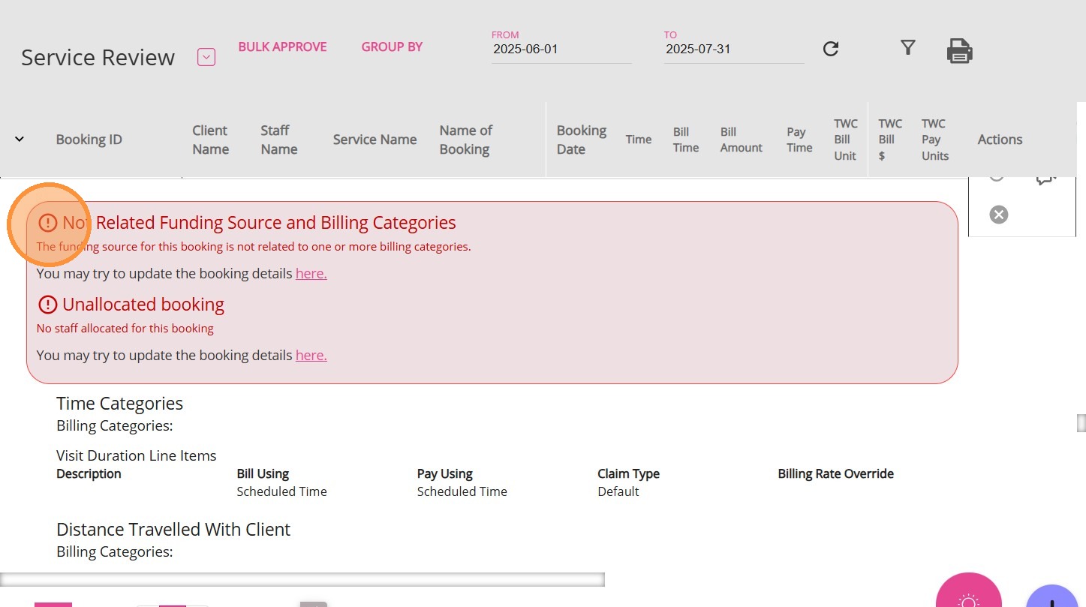The image size is (1086, 607).
Task: Open the Service Review dropdown arrow
Action: [x=206, y=57]
